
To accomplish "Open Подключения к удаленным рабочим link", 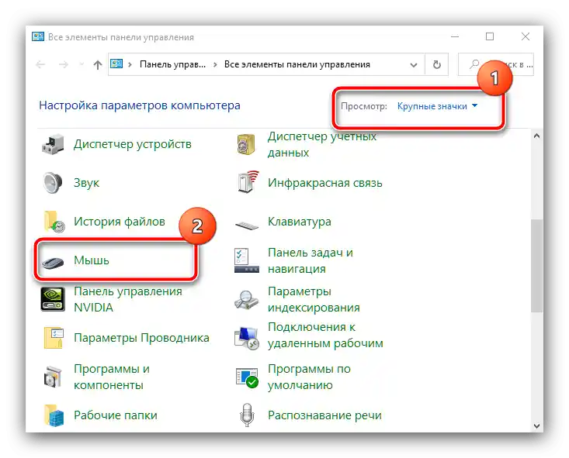I will tap(325, 335).
